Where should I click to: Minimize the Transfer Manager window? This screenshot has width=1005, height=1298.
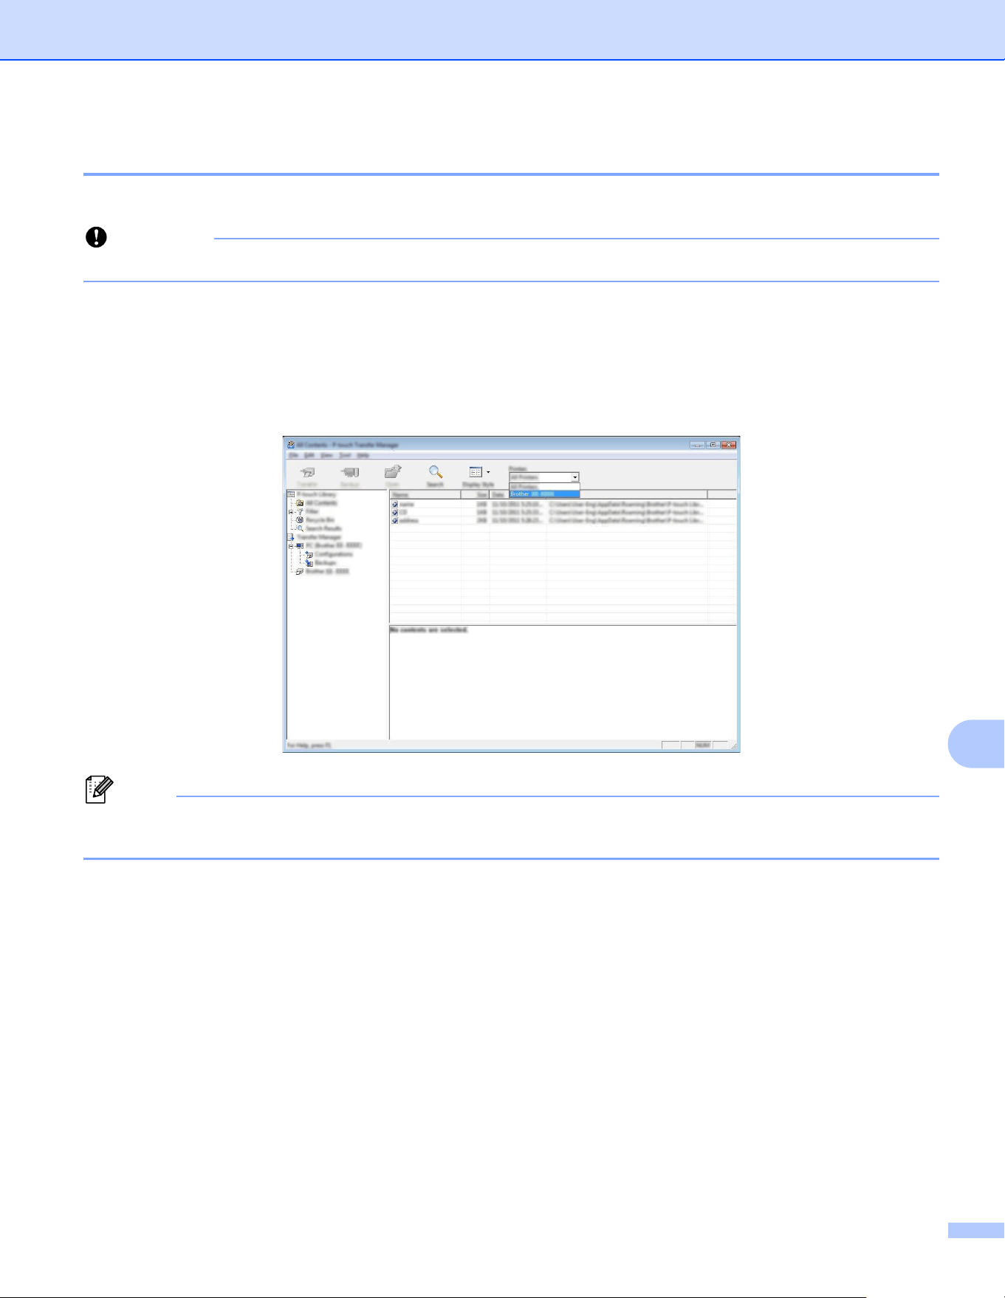698,445
